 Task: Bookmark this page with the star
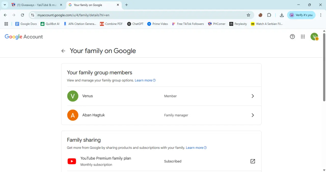coord(249,15)
